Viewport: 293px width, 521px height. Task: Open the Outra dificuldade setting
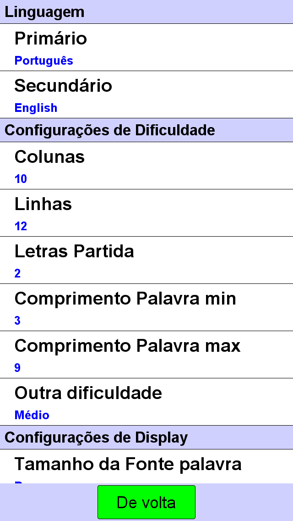146,401
